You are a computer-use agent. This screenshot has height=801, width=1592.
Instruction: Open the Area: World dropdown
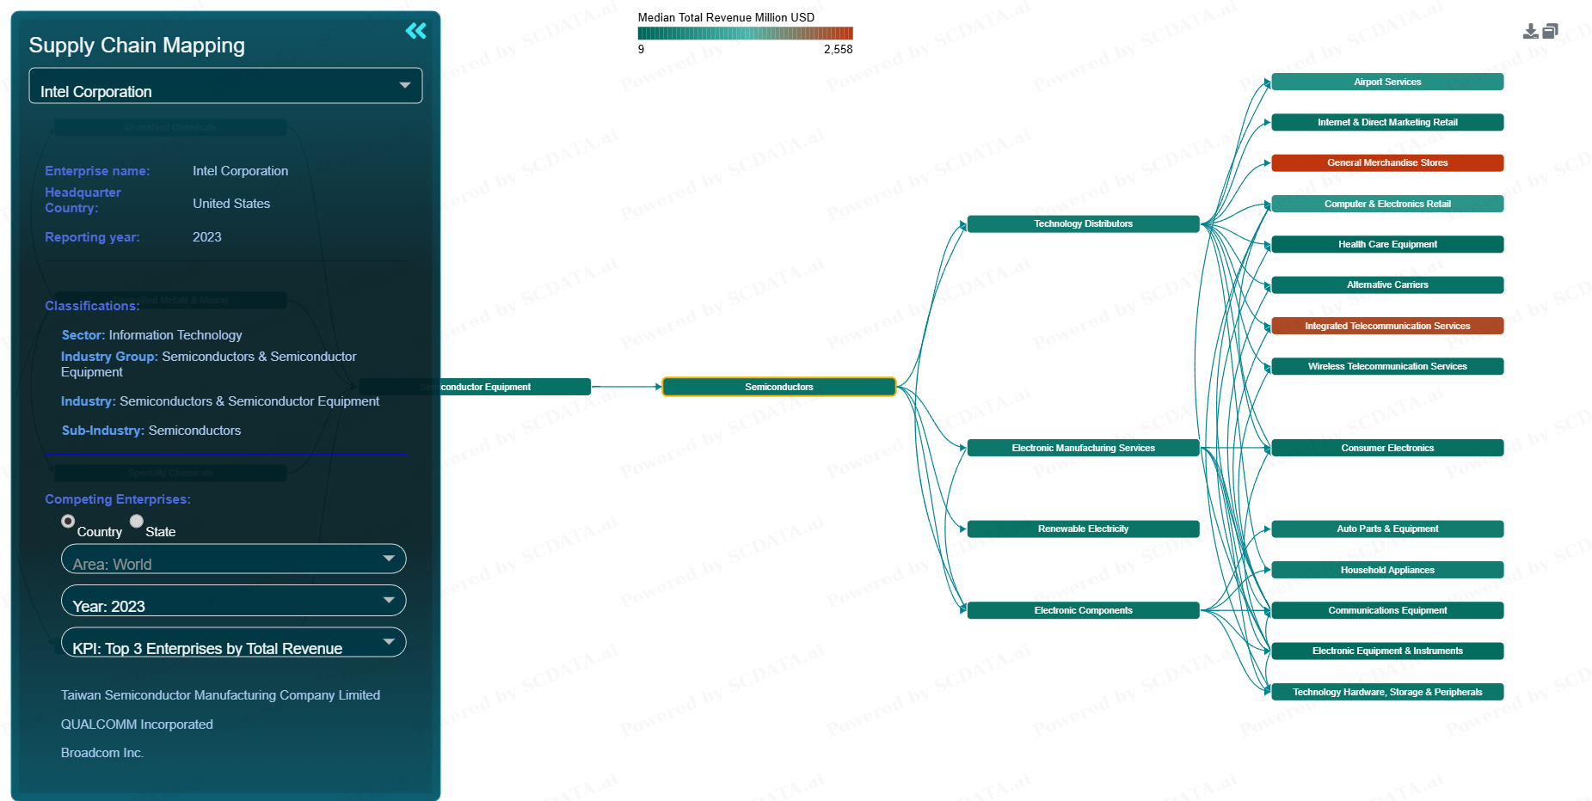coord(233,559)
